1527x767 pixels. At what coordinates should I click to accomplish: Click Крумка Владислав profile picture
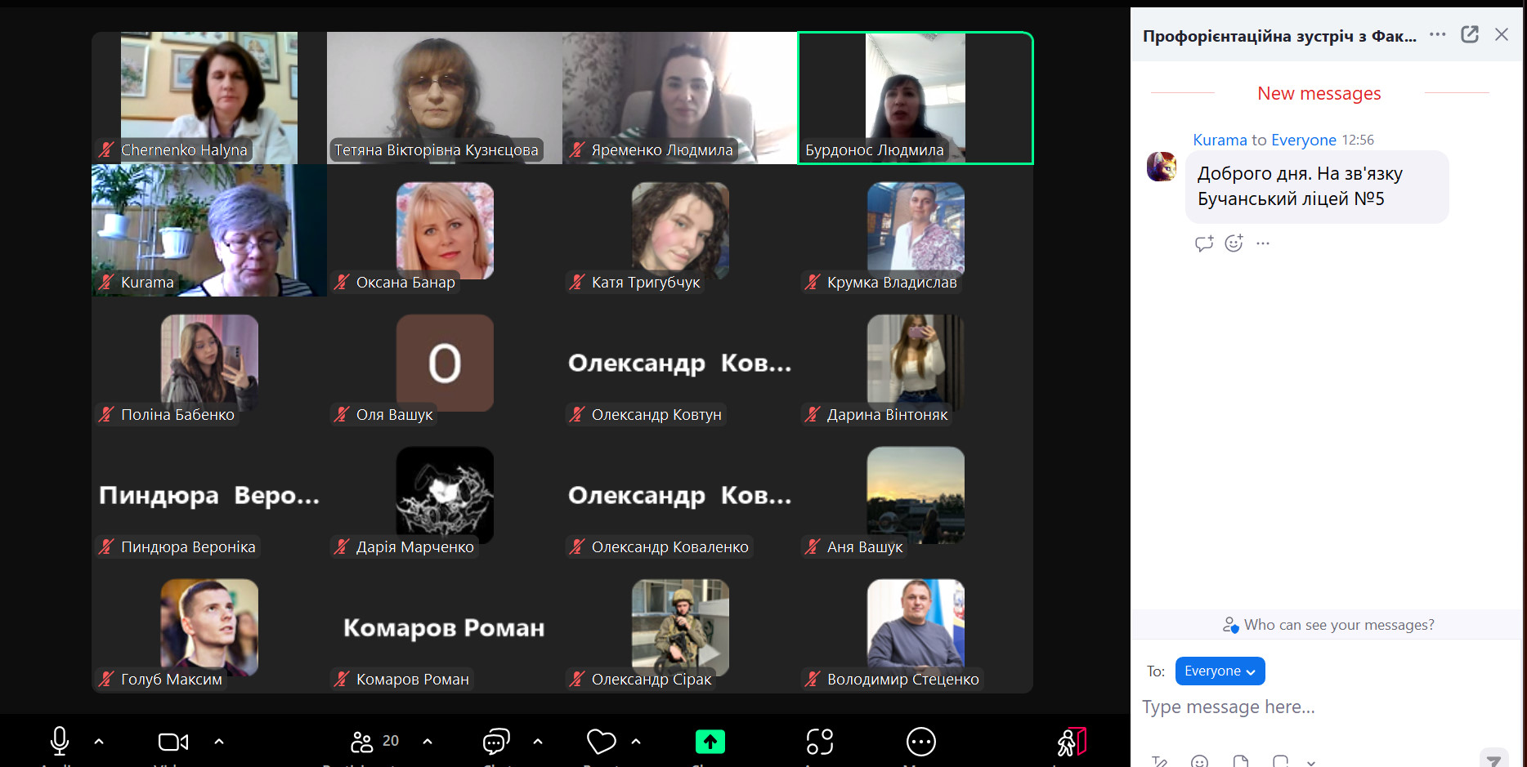click(x=916, y=229)
